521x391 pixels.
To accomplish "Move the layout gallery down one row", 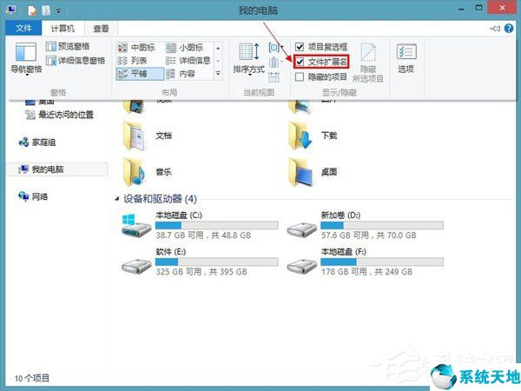I will pos(218,61).
